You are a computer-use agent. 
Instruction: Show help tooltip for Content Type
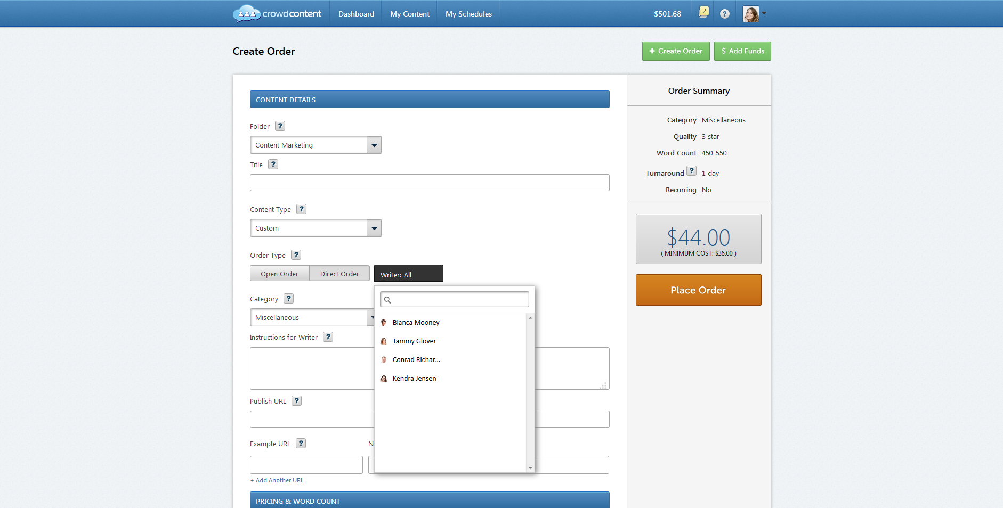[x=301, y=209]
